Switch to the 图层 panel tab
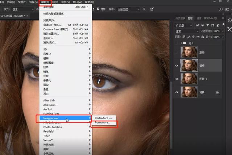This screenshot has width=232, height=155. (x=190, y=18)
